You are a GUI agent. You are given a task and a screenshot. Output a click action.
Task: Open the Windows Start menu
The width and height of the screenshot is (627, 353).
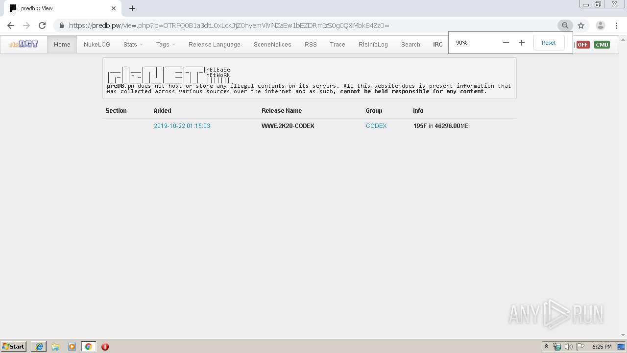14,346
